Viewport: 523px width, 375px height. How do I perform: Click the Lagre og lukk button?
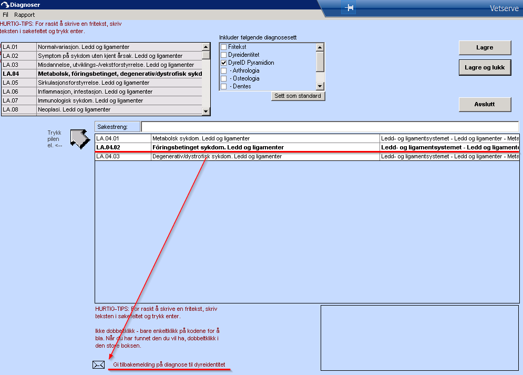coord(485,68)
